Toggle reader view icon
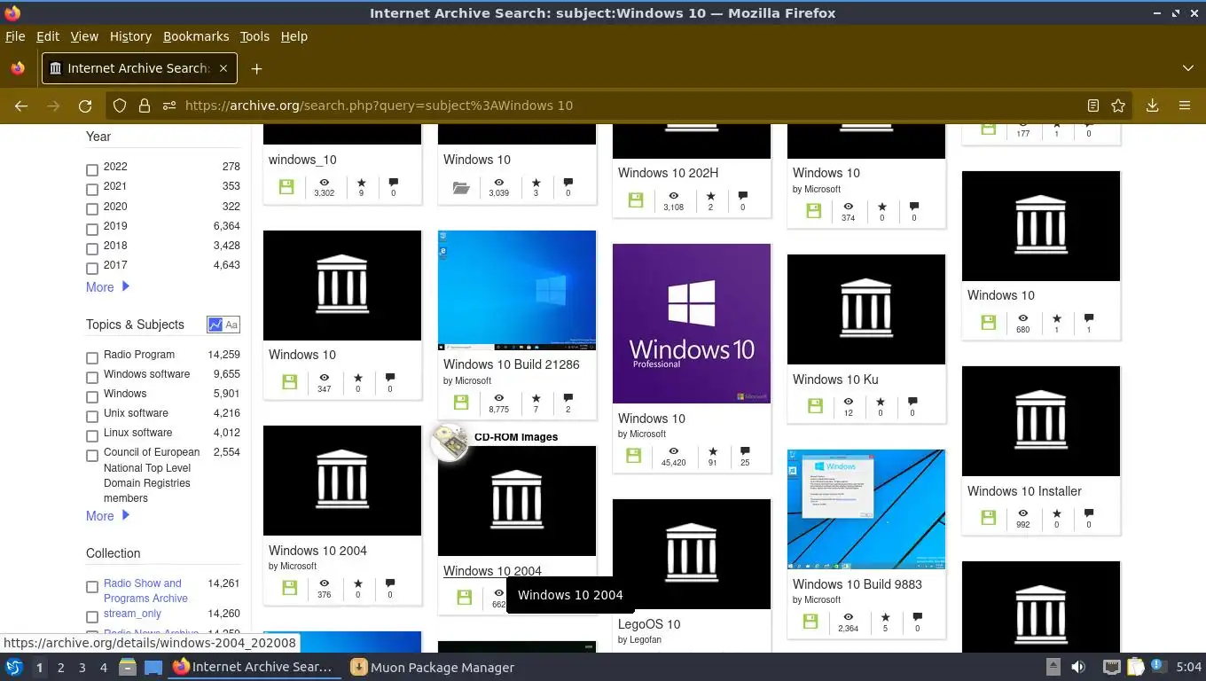The height and width of the screenshot is (681, 1206). (x=1093, y=106)
